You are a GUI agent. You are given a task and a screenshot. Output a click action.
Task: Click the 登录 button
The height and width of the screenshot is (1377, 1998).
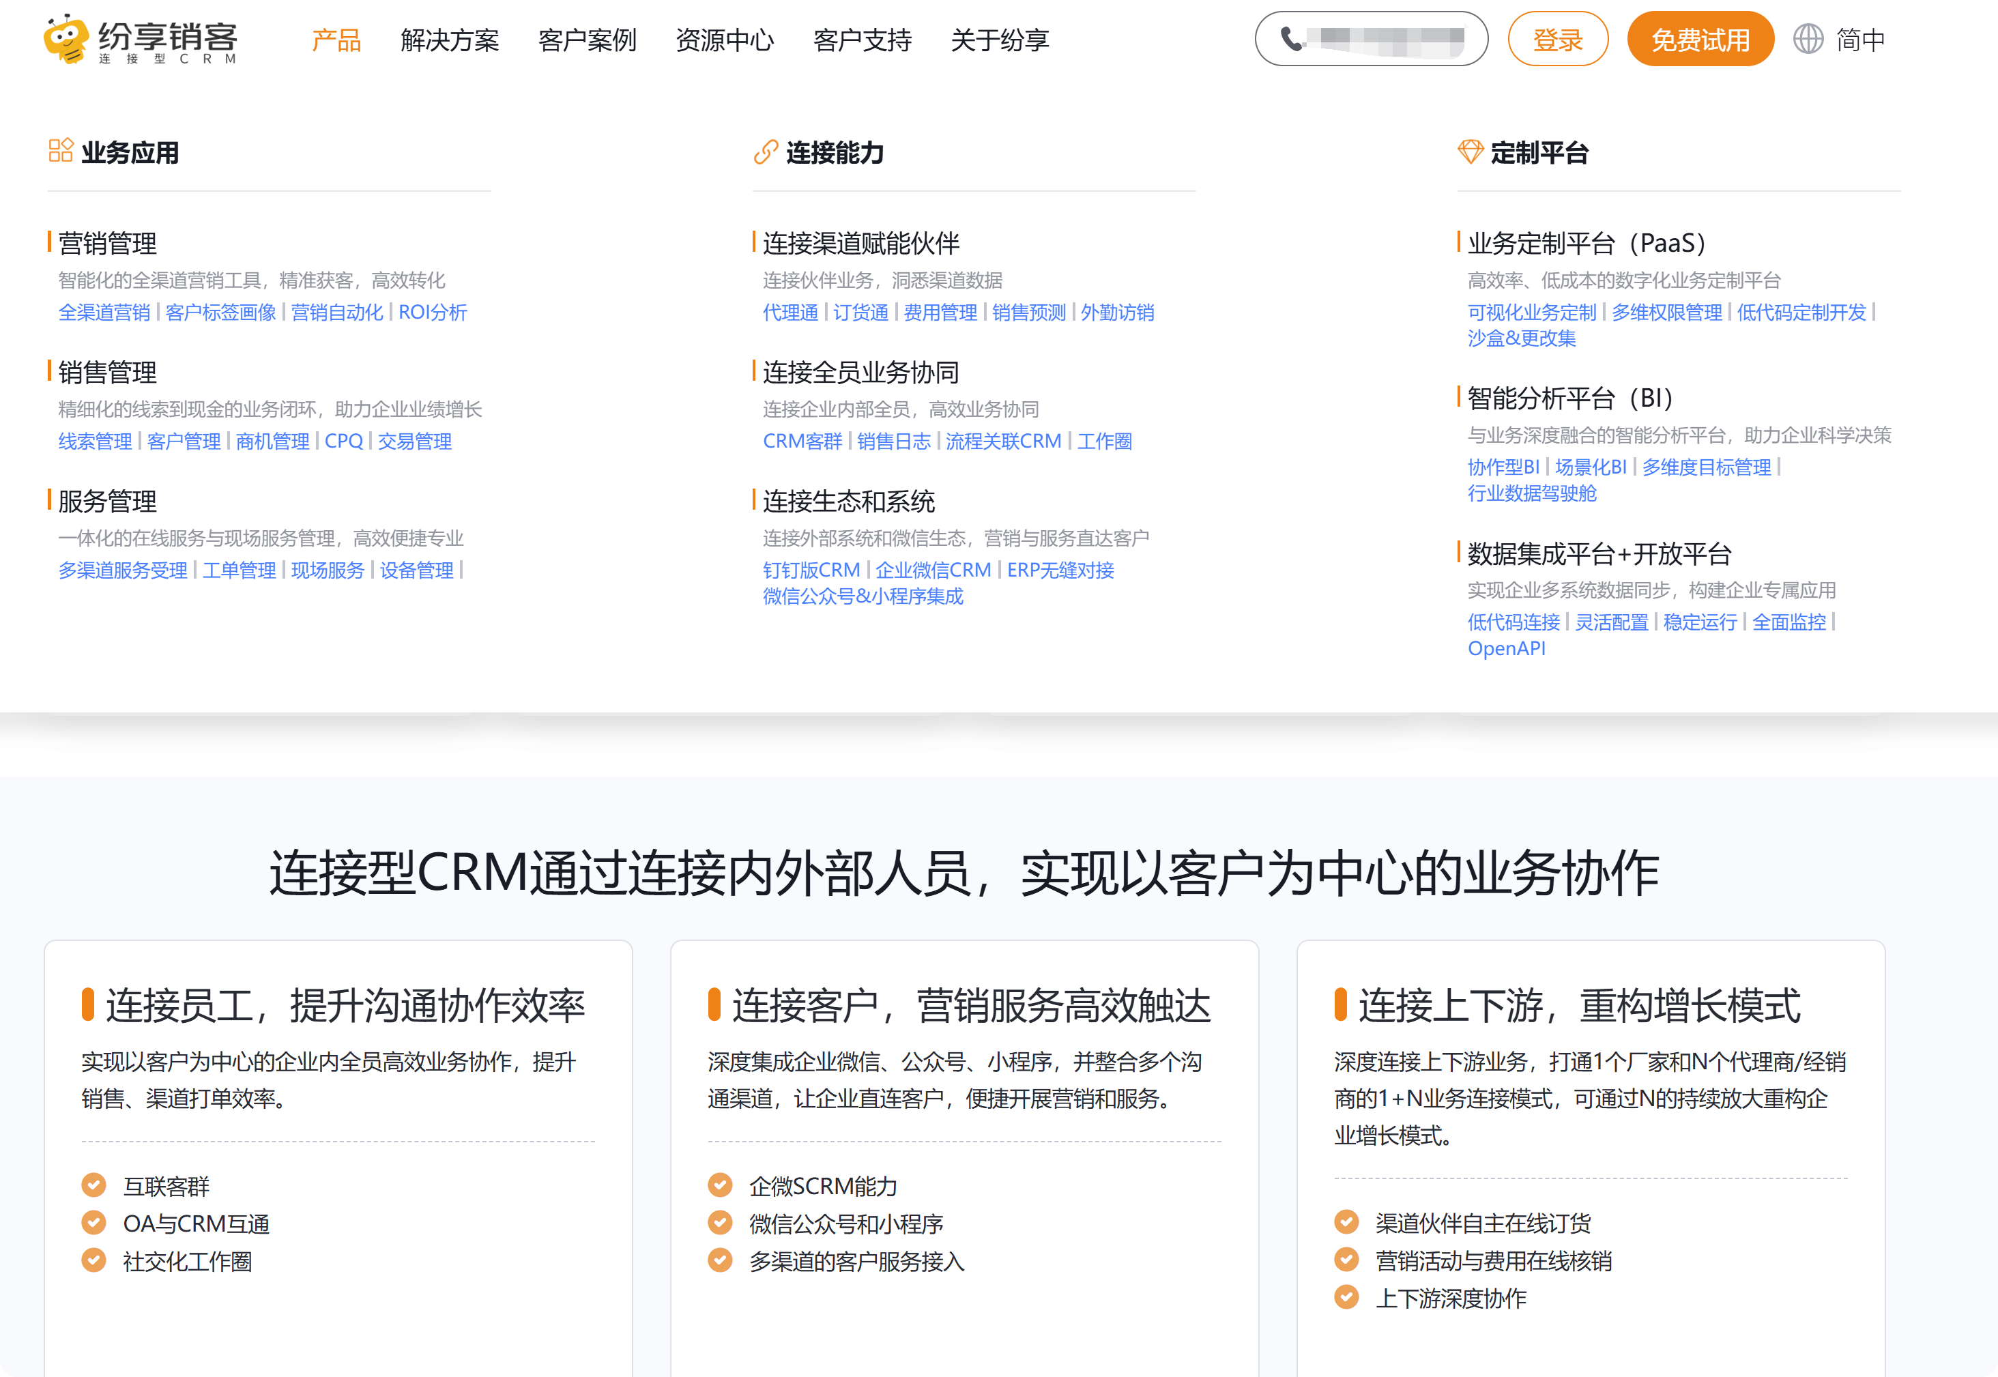1558,38
